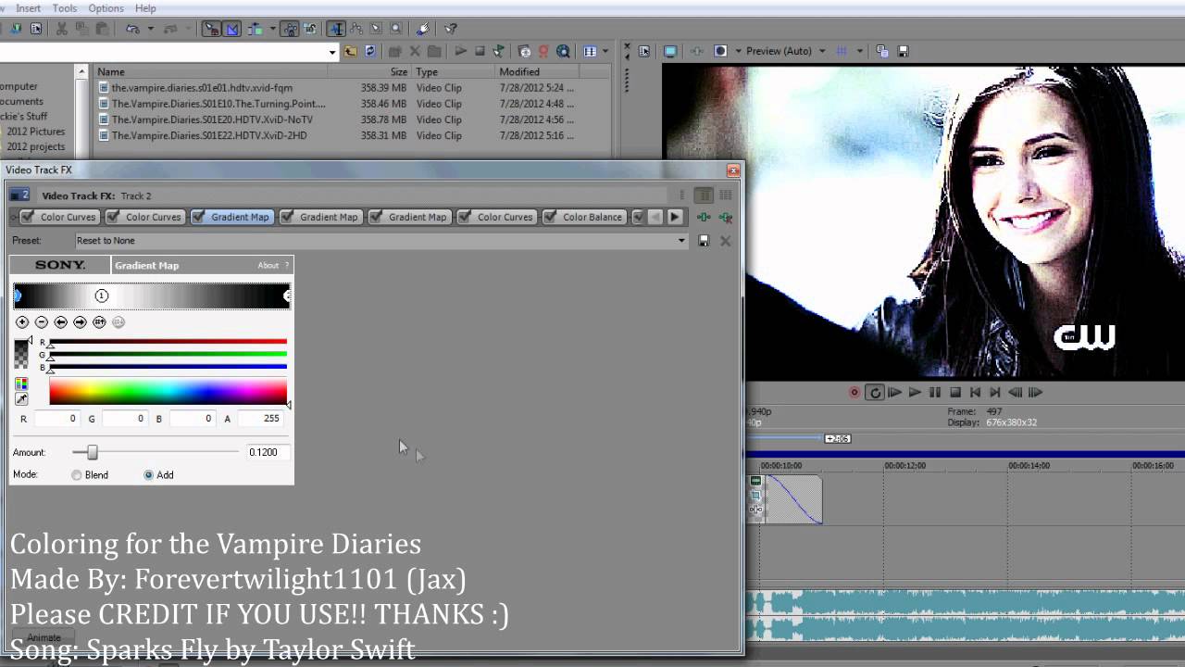Select the Blend mode radio button
Viewport: 1185px width, 667px height.
(76, 475)
